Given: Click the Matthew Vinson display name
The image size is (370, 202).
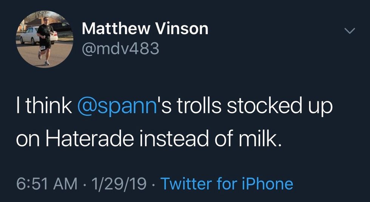Looking at the screenshot, I should [145, 29].
